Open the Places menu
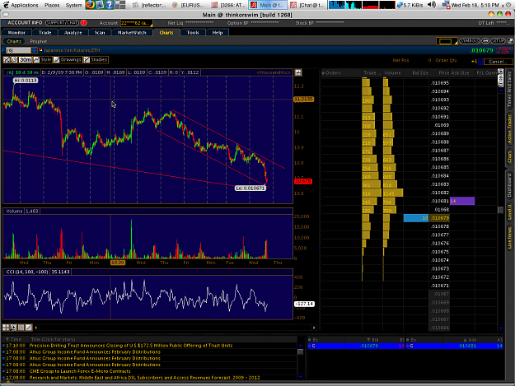This screenshot has height=386, width=515. tap(52, 5)
